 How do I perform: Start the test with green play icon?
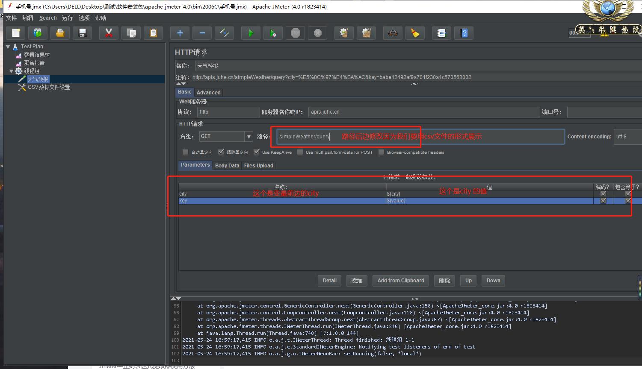click(251, 33)
